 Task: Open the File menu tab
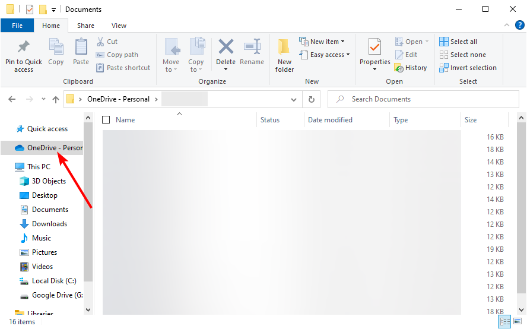pos(17,26)
